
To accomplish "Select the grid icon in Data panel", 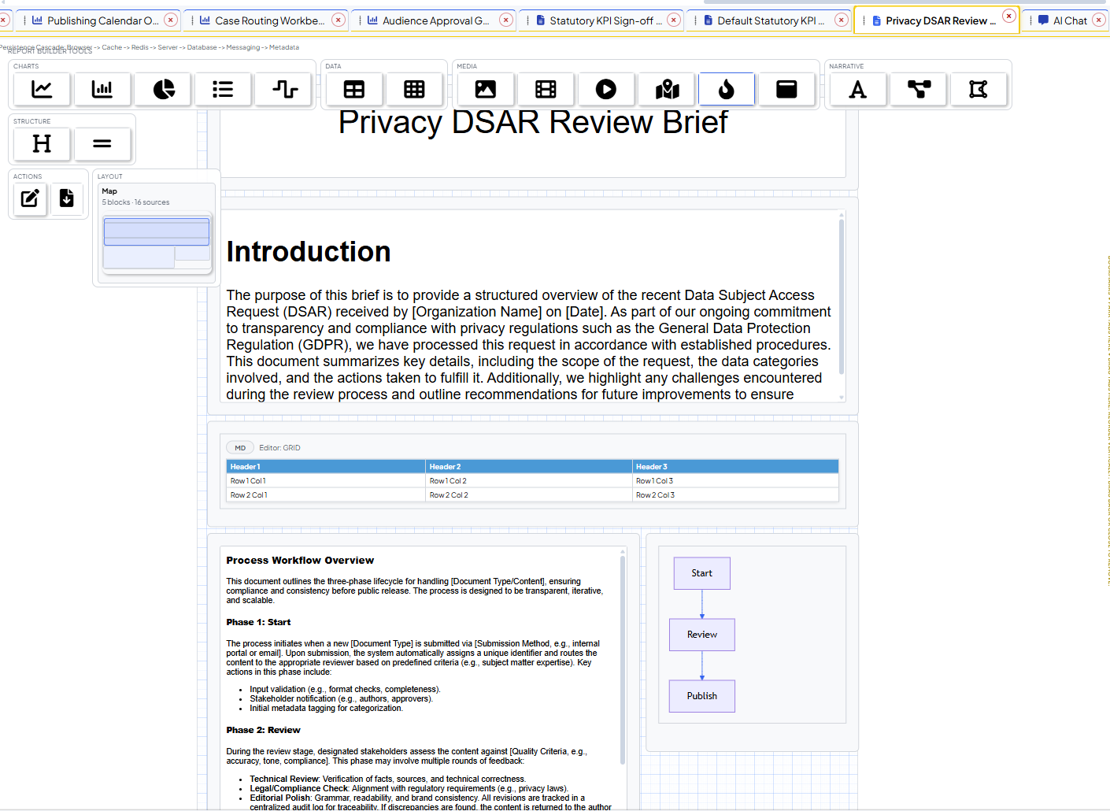I will click(414, 89).
